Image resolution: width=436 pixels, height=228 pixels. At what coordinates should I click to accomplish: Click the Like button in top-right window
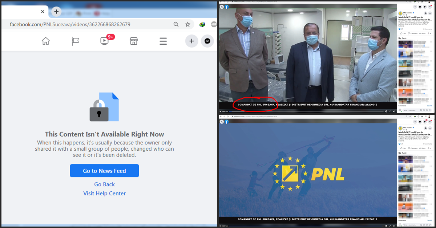(403, 33)
